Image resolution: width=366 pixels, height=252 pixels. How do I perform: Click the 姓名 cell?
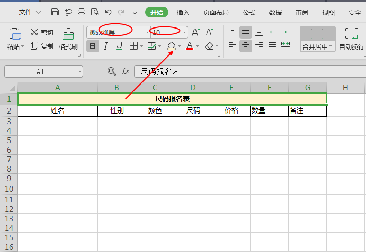(x=58, y=110)
